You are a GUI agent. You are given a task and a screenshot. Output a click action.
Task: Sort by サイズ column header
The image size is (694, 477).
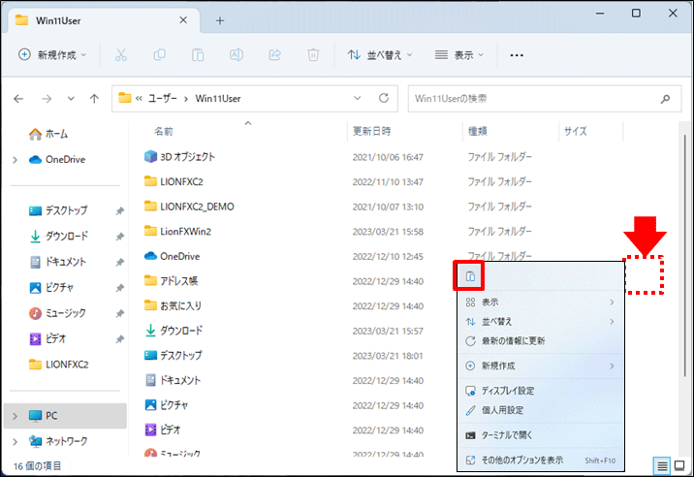tap(576, 131)
